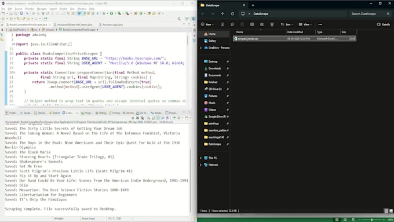The image size is (394, 222).
Task: Open the New wizard dropdown arrow
Action: coord(7,13)
